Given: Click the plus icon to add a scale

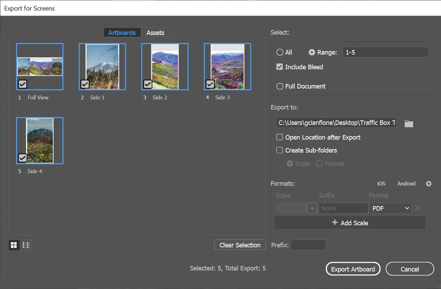Looking at the screenshot, I should 335,223.
